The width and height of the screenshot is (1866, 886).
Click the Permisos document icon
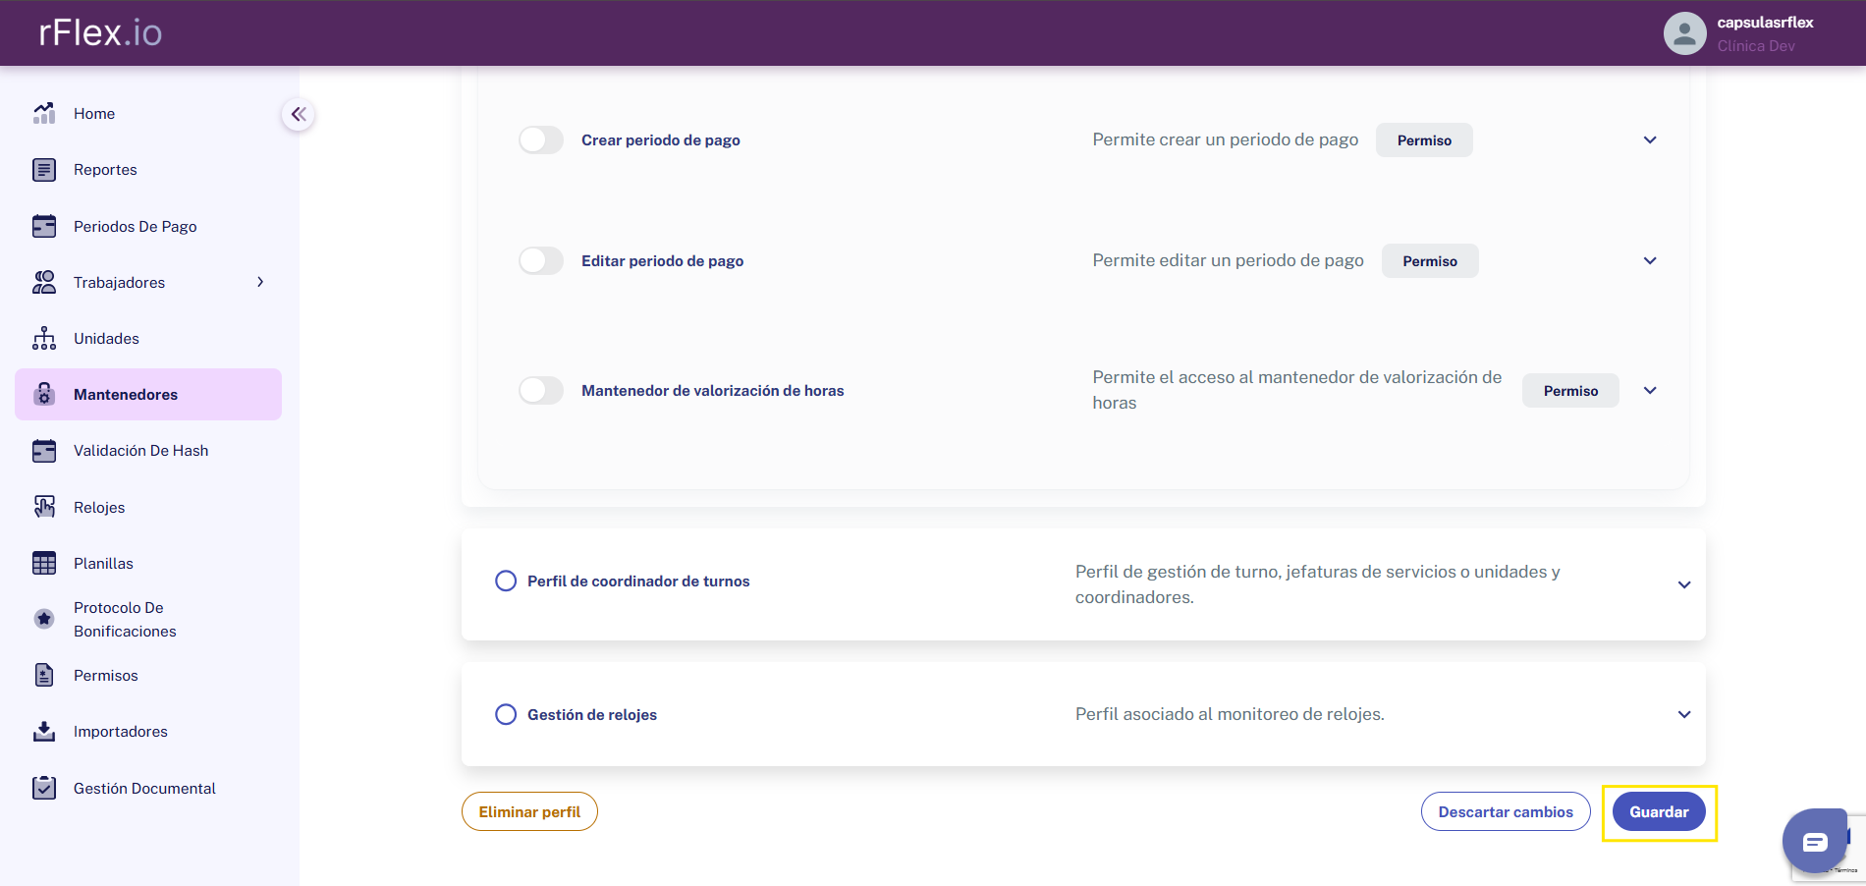[x=44, y=676]
